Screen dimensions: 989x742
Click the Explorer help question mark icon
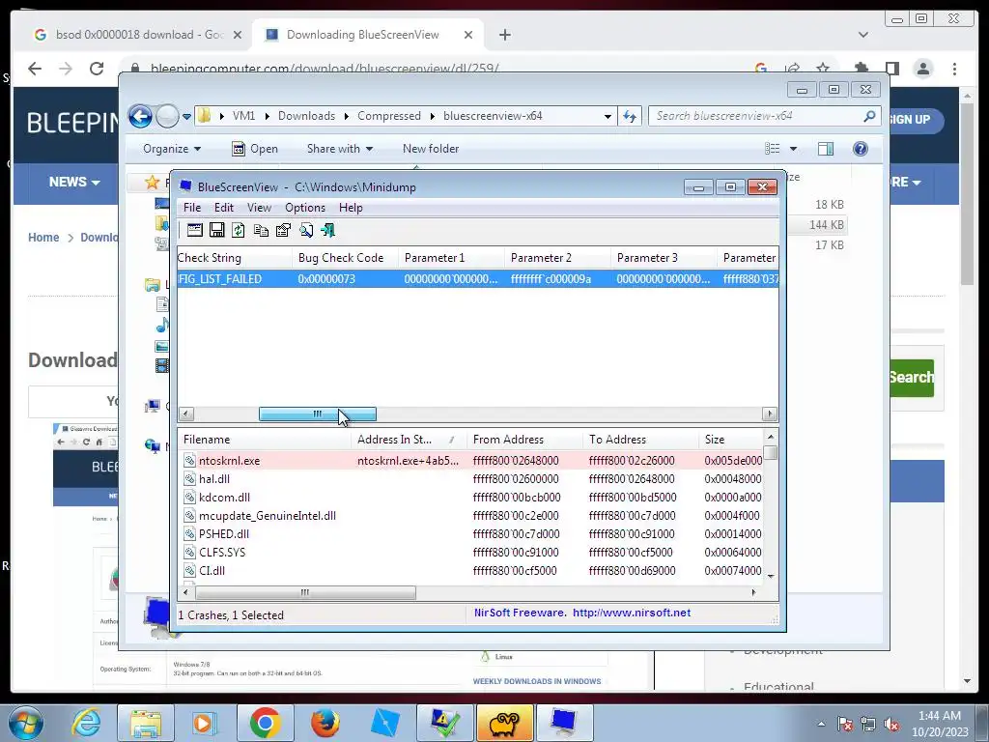(x=861, y=149)
